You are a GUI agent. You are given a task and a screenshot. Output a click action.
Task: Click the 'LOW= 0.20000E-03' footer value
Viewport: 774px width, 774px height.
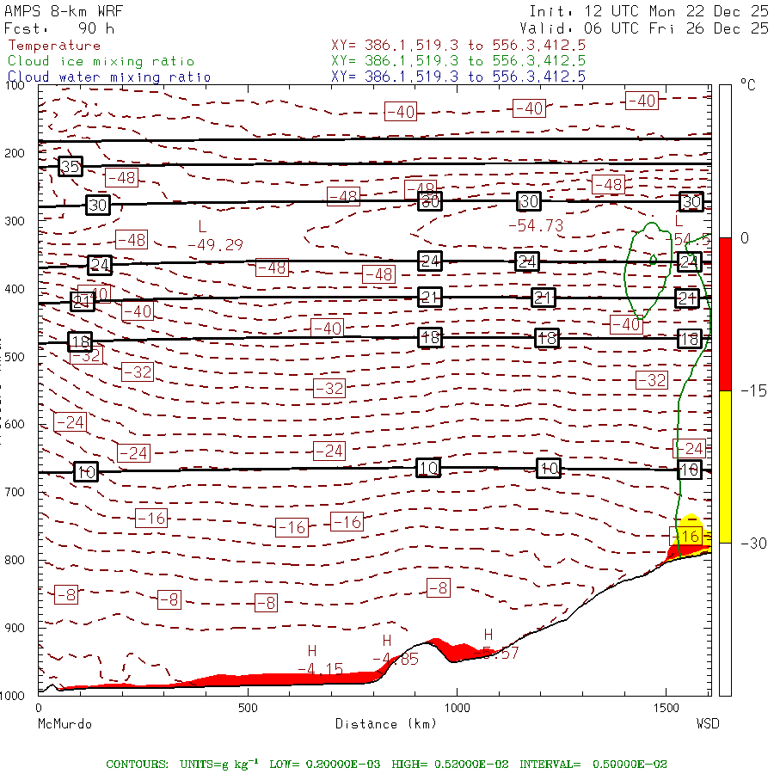(325, 765)
